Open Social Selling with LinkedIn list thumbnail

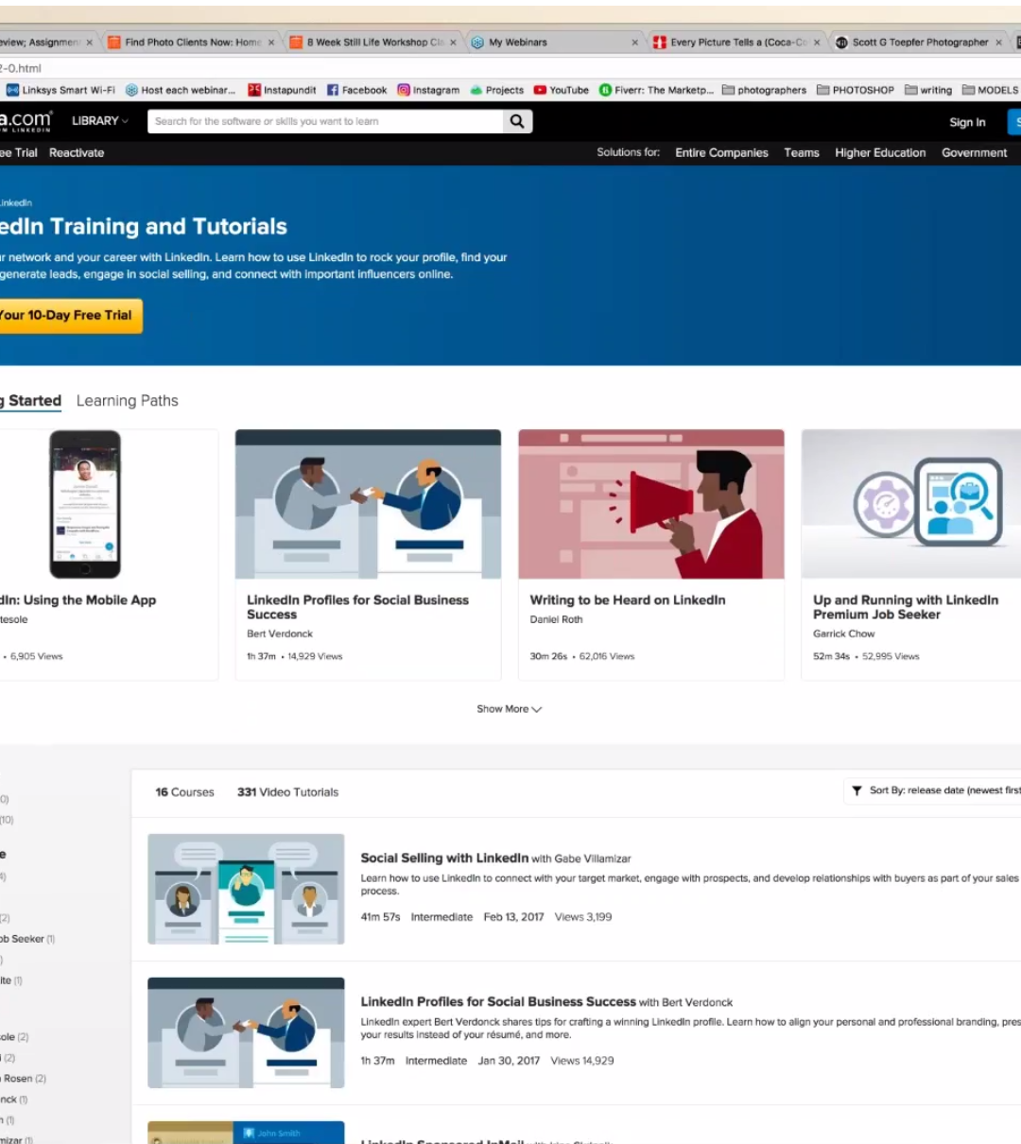pos(246,889)
